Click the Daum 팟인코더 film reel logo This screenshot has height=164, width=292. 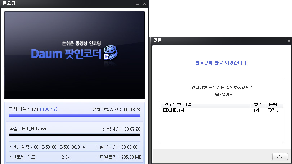point(111,53)
